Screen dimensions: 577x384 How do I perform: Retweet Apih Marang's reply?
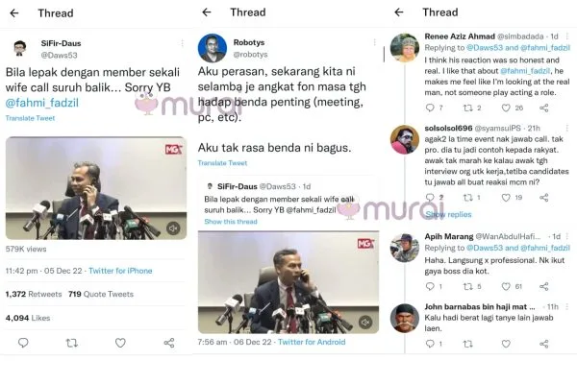(468, 286)
